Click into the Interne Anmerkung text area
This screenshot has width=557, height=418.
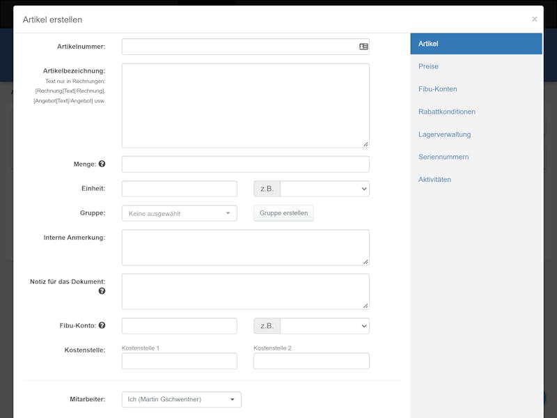(246, 247)
